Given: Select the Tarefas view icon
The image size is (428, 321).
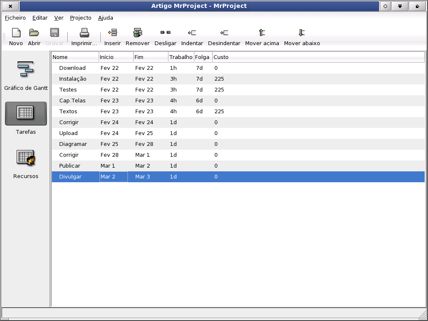Looking at the screenshot, I should point(25,113).
